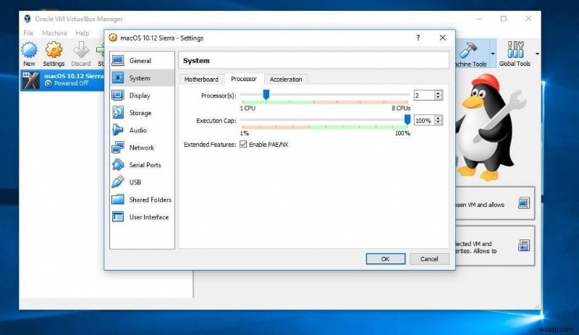This screenshot has height=335, width=579.
Task: Click the settings dialog gear title icon
Action: (x=113, y=38)
